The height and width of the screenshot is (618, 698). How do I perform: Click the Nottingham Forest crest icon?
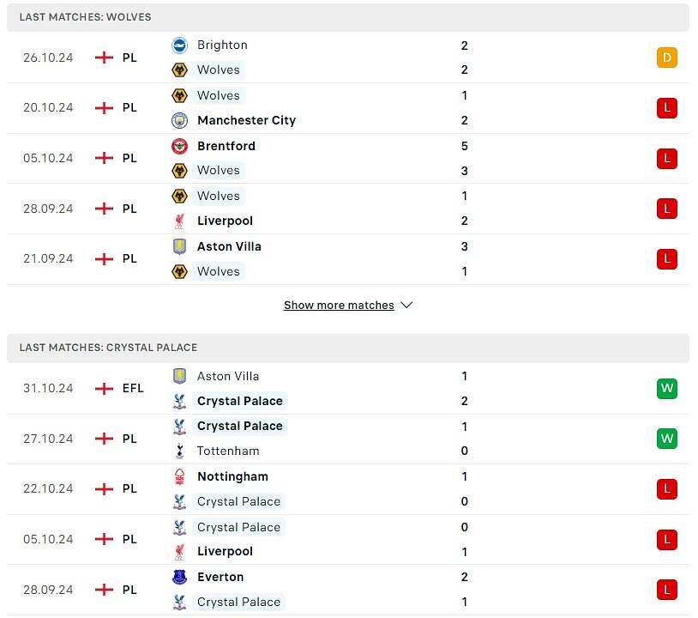pyautogui.click(x=179, y=476)
